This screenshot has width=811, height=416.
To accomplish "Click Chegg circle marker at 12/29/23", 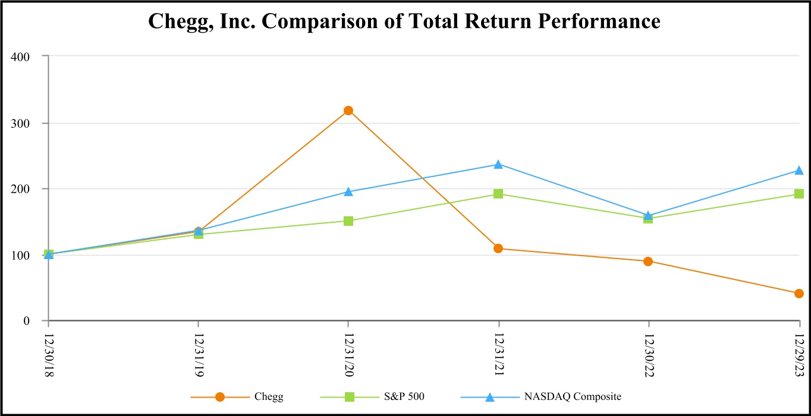I will coord(799,294).
